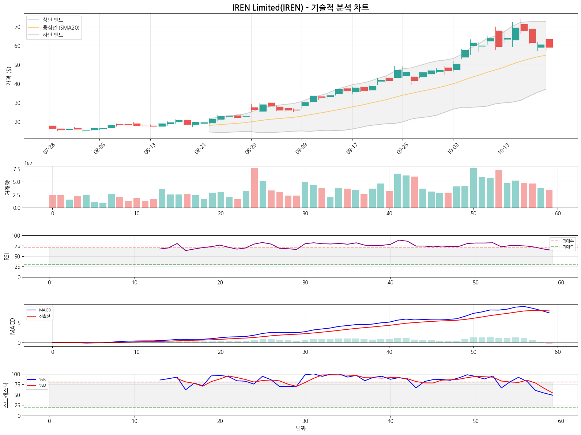Click the chart title IREN Limited(IREN)
Screen dimensions: 581x435
301,8
